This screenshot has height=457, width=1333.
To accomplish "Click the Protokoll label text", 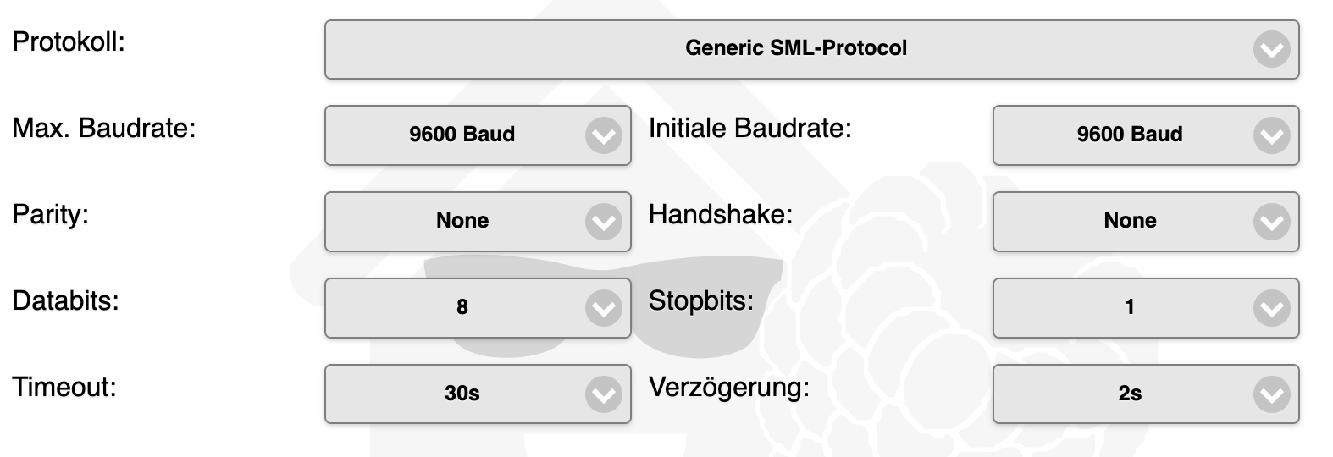I will click(69, 41).
